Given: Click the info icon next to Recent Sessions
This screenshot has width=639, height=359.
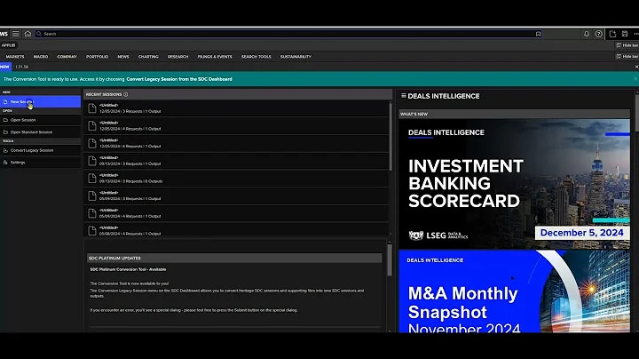Looking at the screenshot, I should click(125, 94).
